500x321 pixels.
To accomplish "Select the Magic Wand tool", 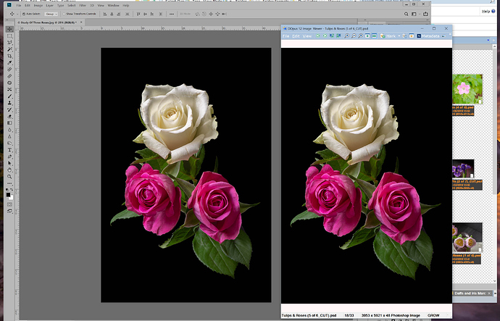I will (x=9, y=49).
